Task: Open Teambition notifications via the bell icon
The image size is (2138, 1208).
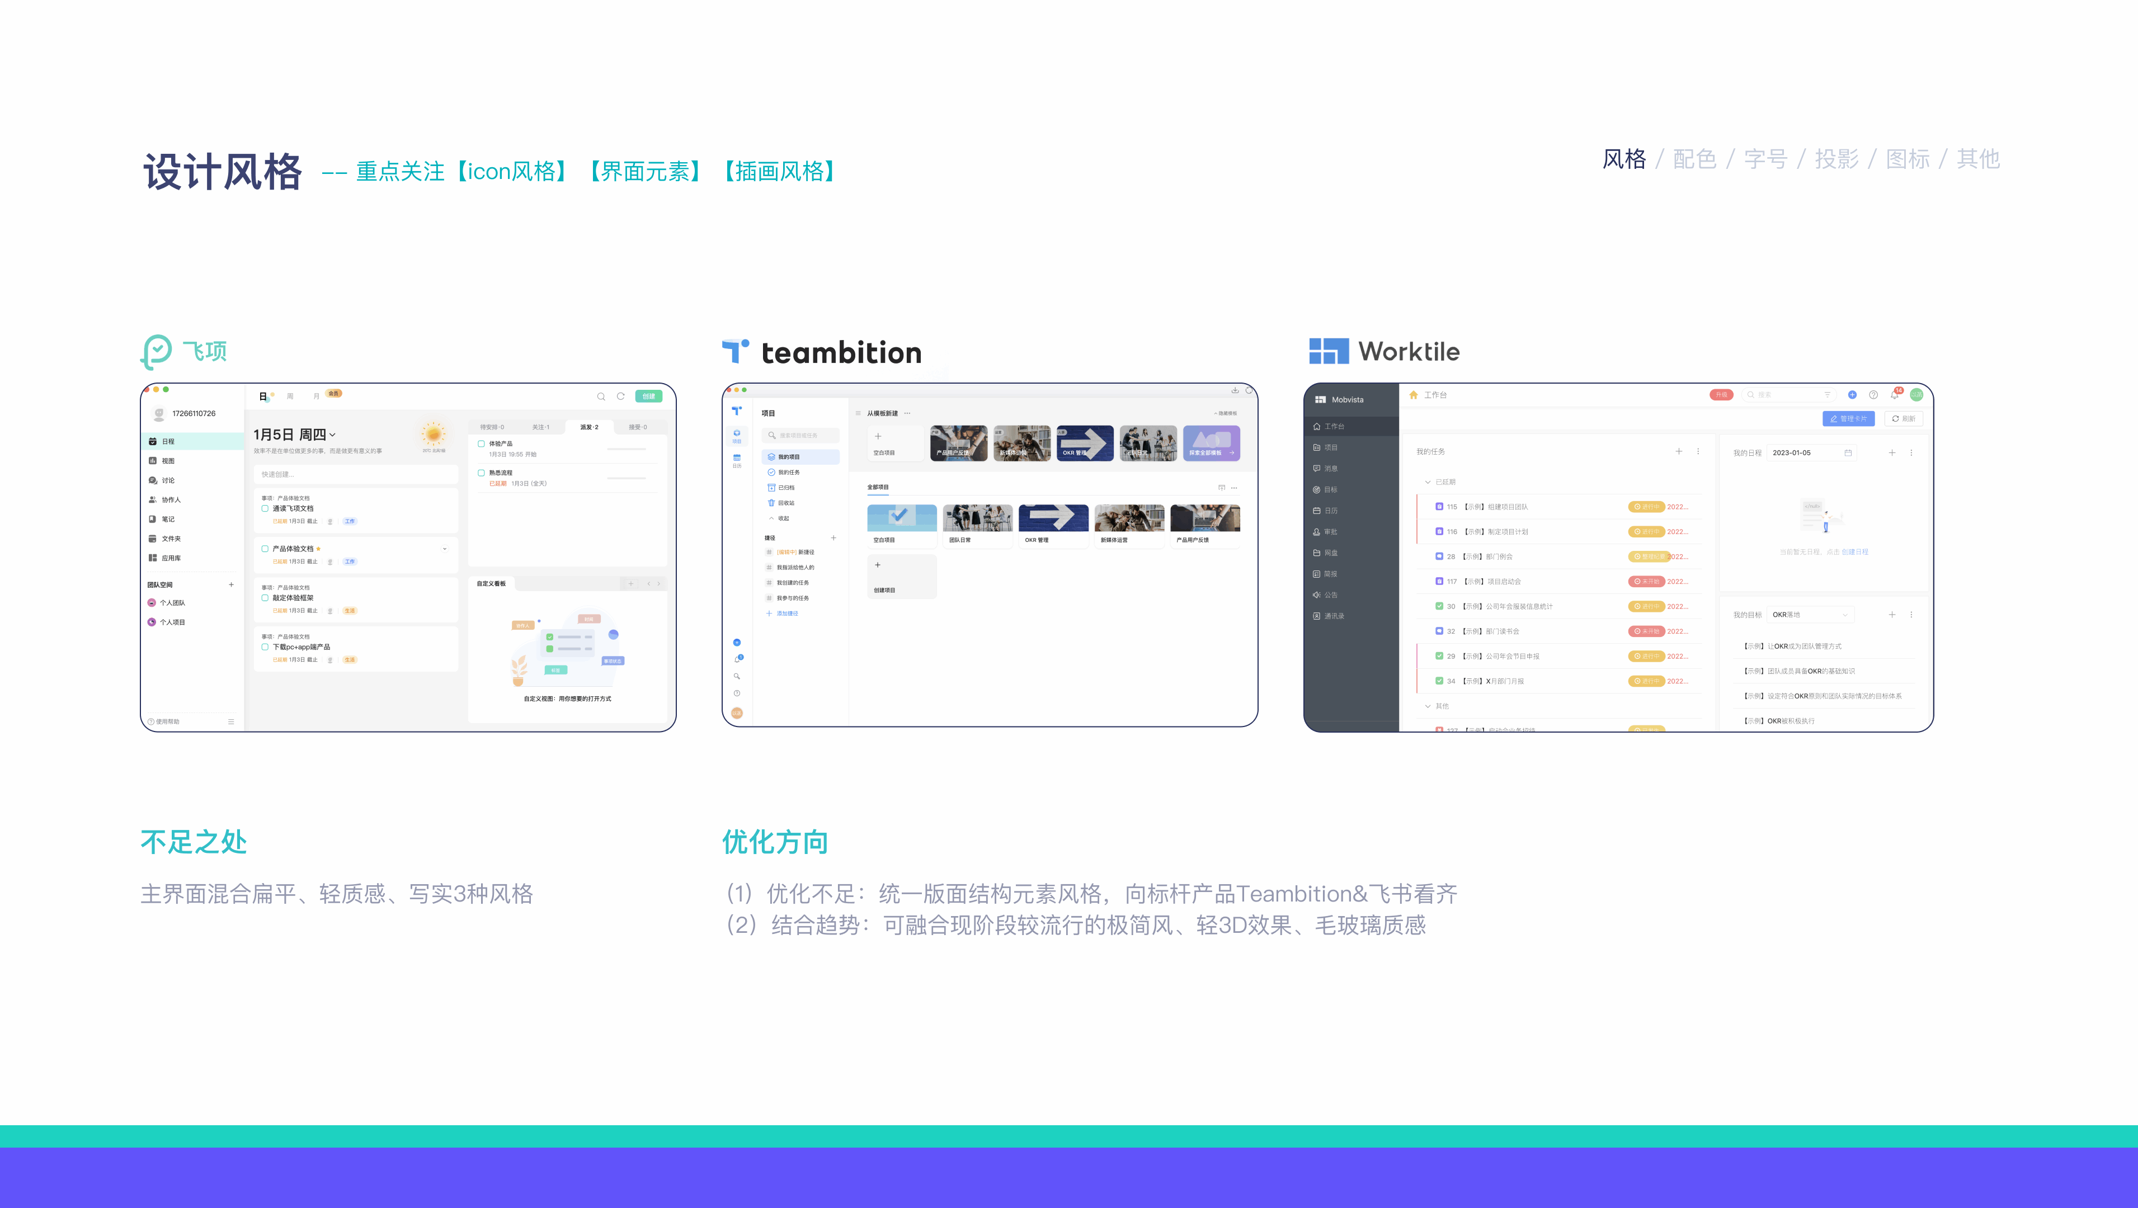Action: 738,659
